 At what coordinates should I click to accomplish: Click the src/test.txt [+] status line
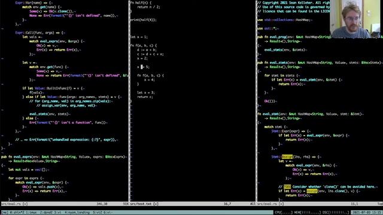[145, 204]
